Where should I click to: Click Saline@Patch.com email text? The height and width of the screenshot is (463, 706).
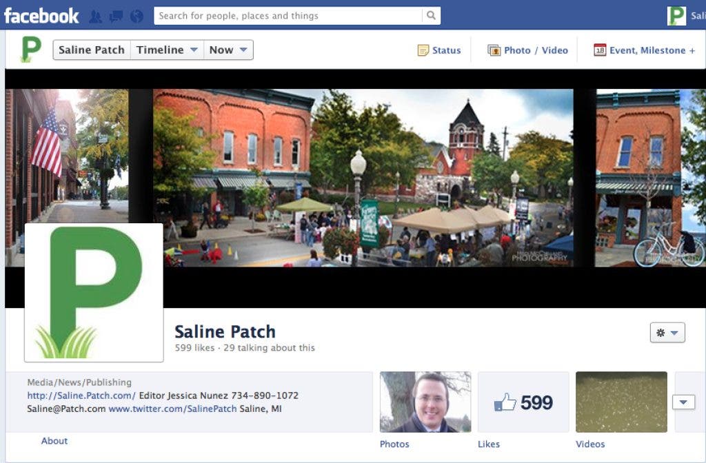[66, 409]
